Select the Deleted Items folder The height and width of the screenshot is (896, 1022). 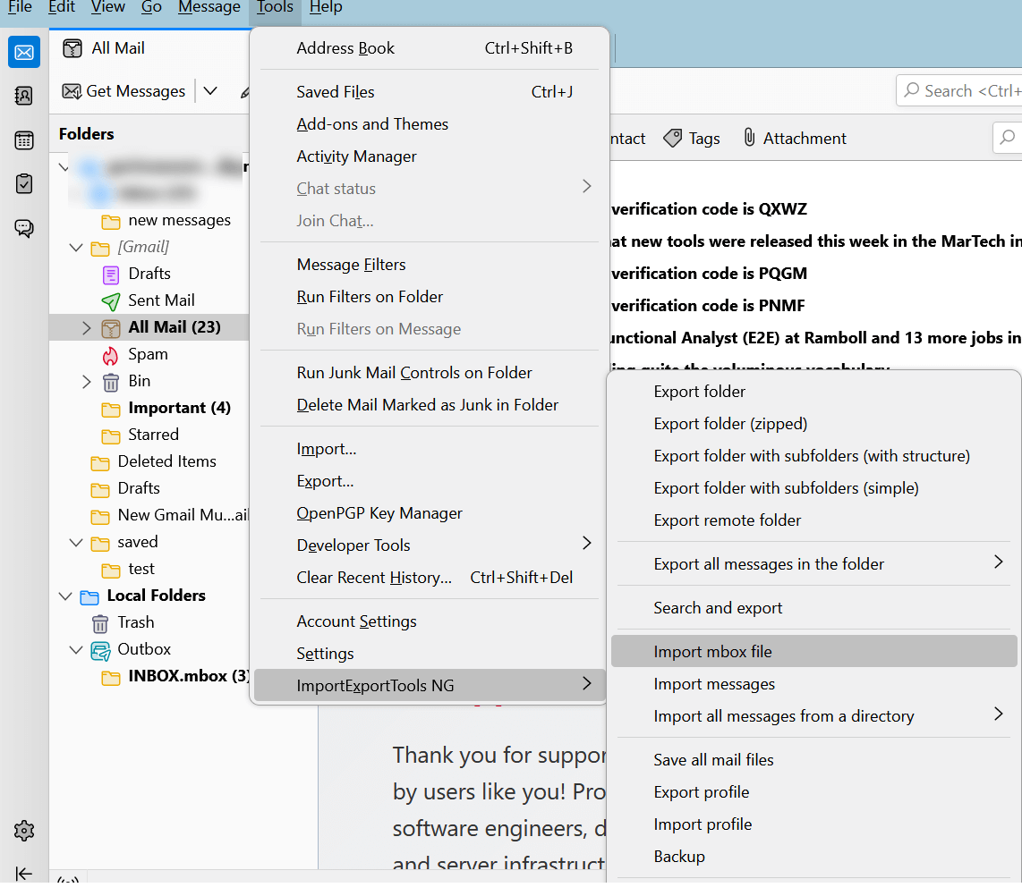pyautogui.click(x=153, y=461)
